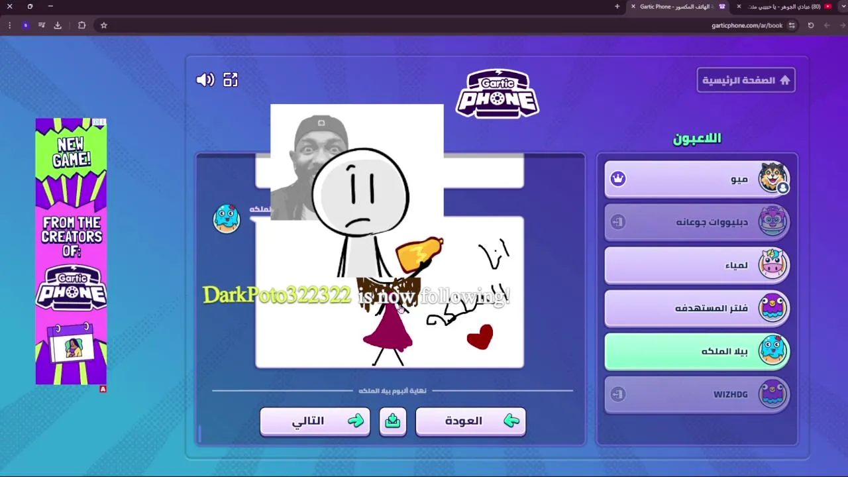
Task: Open the browser extensions puzzle icon
Action: 82,25
